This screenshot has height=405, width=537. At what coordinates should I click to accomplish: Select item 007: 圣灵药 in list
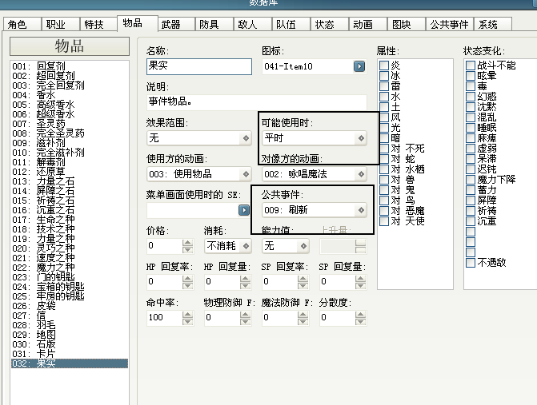tap(70, 123)
